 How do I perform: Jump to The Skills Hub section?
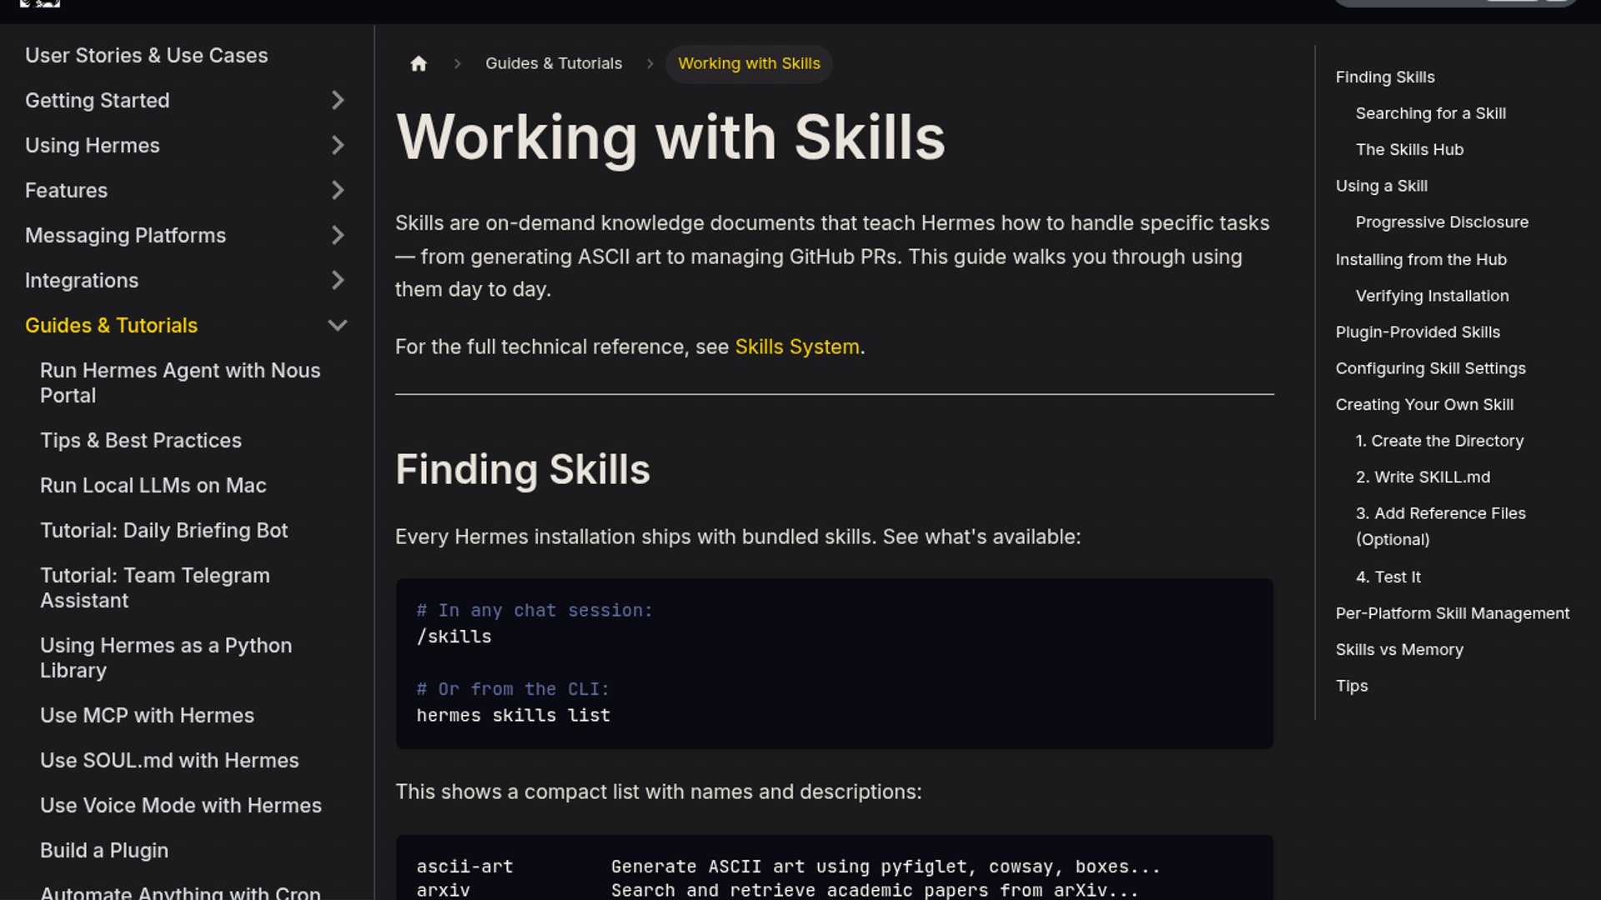pos(1410,150)
